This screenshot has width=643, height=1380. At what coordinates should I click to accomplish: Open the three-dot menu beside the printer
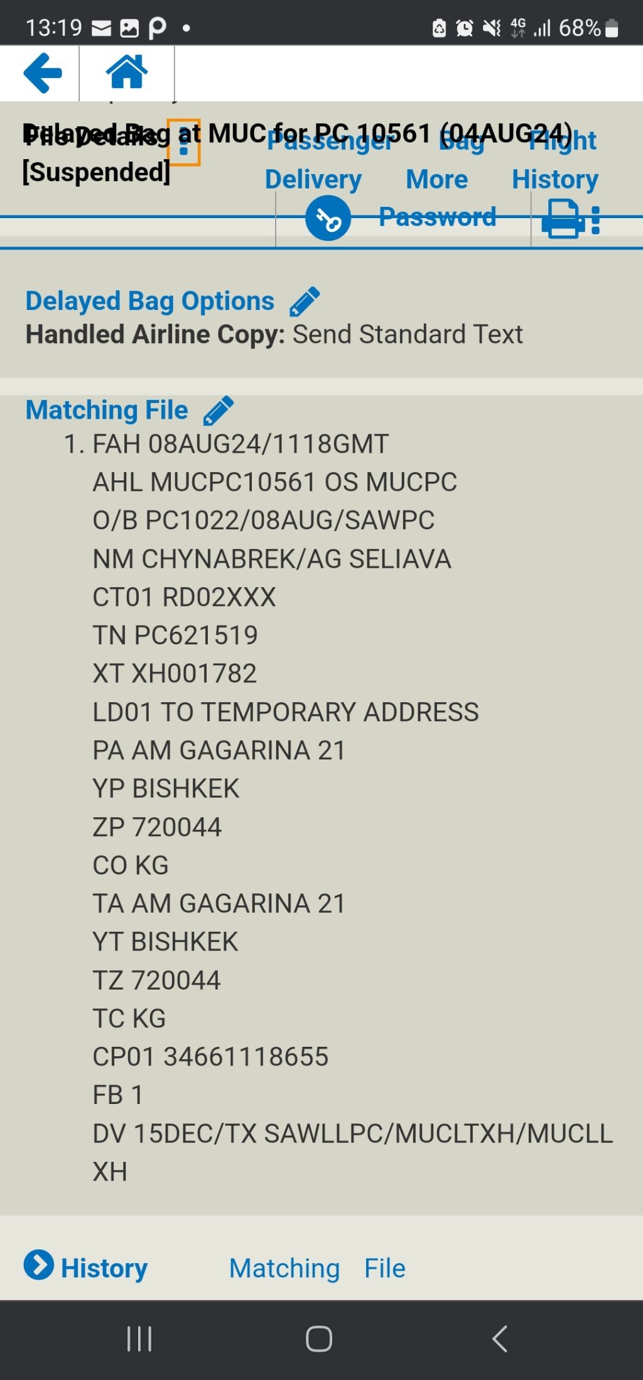[596, 220]
